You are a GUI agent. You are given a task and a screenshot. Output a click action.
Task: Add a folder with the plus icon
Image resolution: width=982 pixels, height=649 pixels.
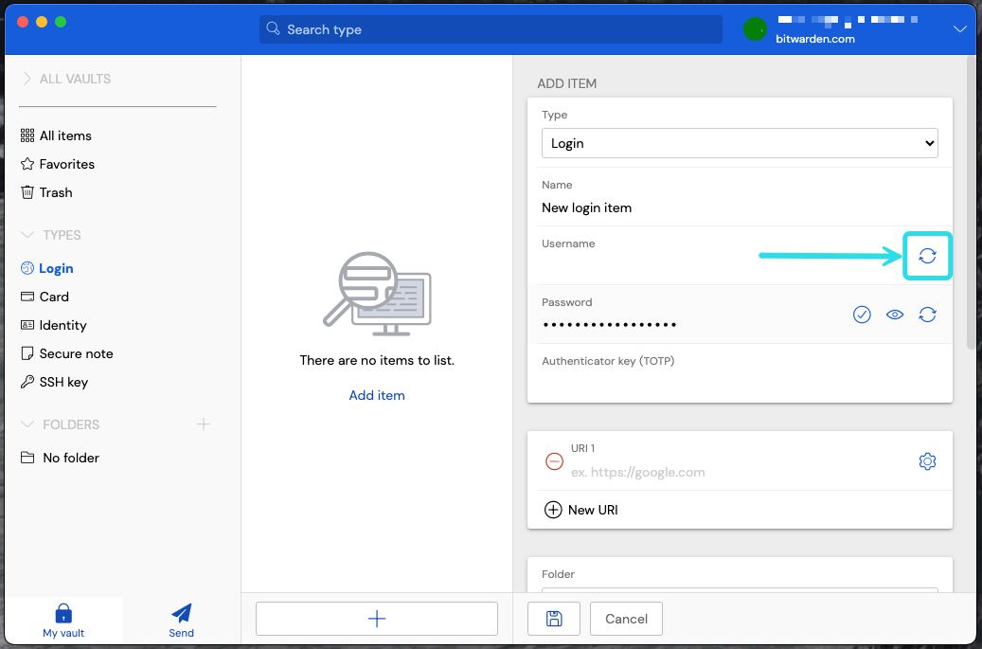204,424
